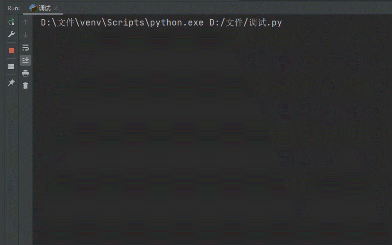392x245 pixels.
Task: Click the restore layout icon
Action: (x=11, y=67)
